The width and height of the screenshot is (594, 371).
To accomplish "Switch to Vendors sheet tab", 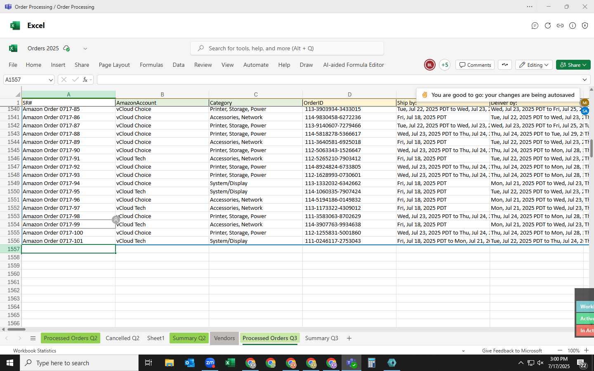I will tap(224, 338).
